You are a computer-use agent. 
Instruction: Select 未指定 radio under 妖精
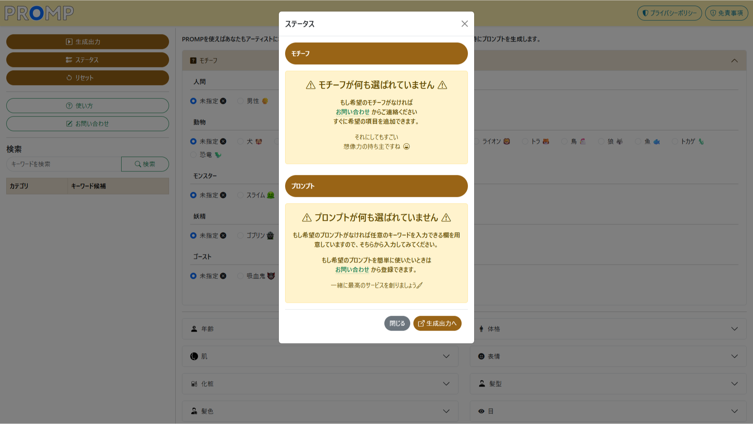193,236
